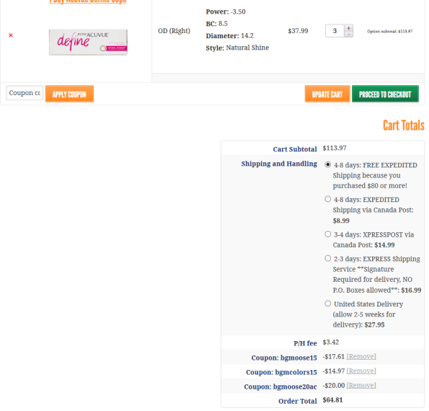Click the Acuvue Define product thumbnail
The height and width of the screenshot is (411, 429).
click(x=88, y=42)
